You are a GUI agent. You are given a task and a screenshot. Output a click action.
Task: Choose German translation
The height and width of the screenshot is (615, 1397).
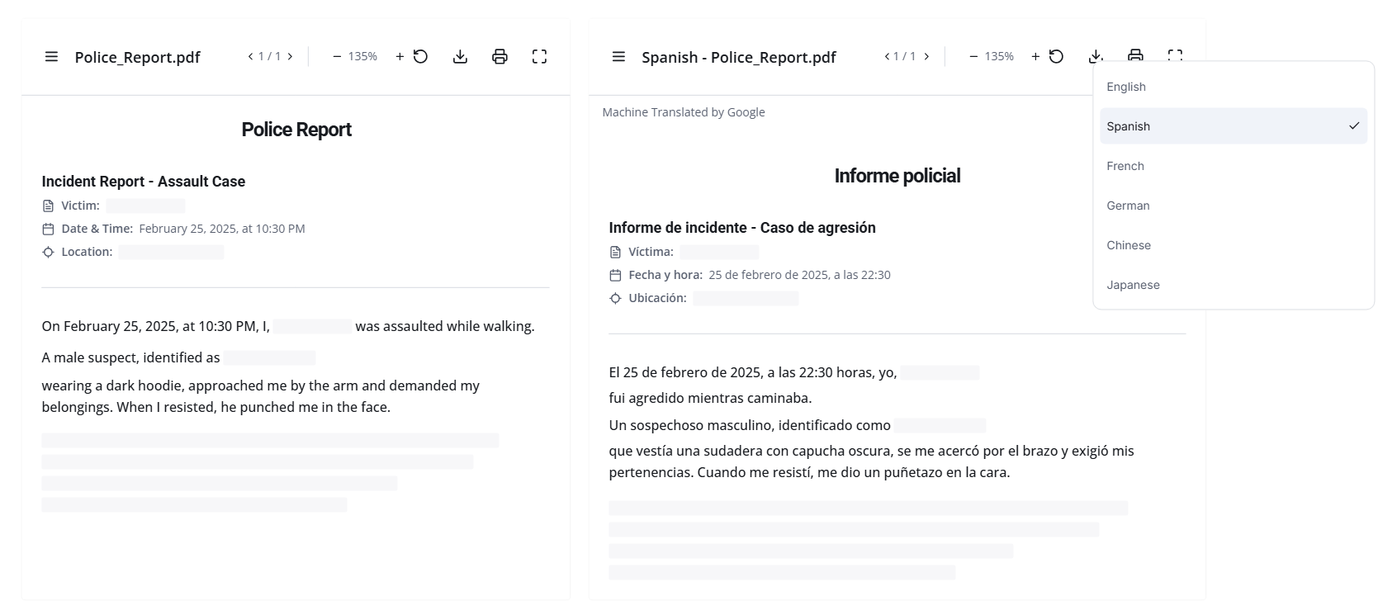click(x=1233, y=206)
